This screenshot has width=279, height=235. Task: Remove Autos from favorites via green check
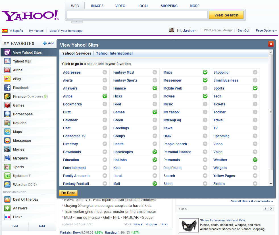point(105,96)
